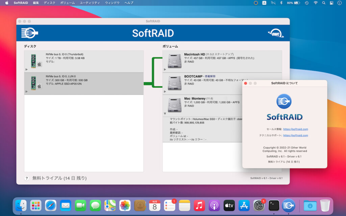The width and height of the screenshot is (346, 216).
Task: Open Launchpad from the Dock
Action: [x=36, y=205]
